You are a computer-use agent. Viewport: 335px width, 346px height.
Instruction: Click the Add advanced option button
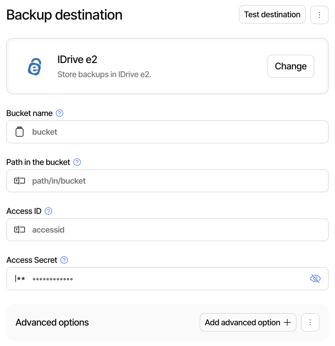[248, 322]
